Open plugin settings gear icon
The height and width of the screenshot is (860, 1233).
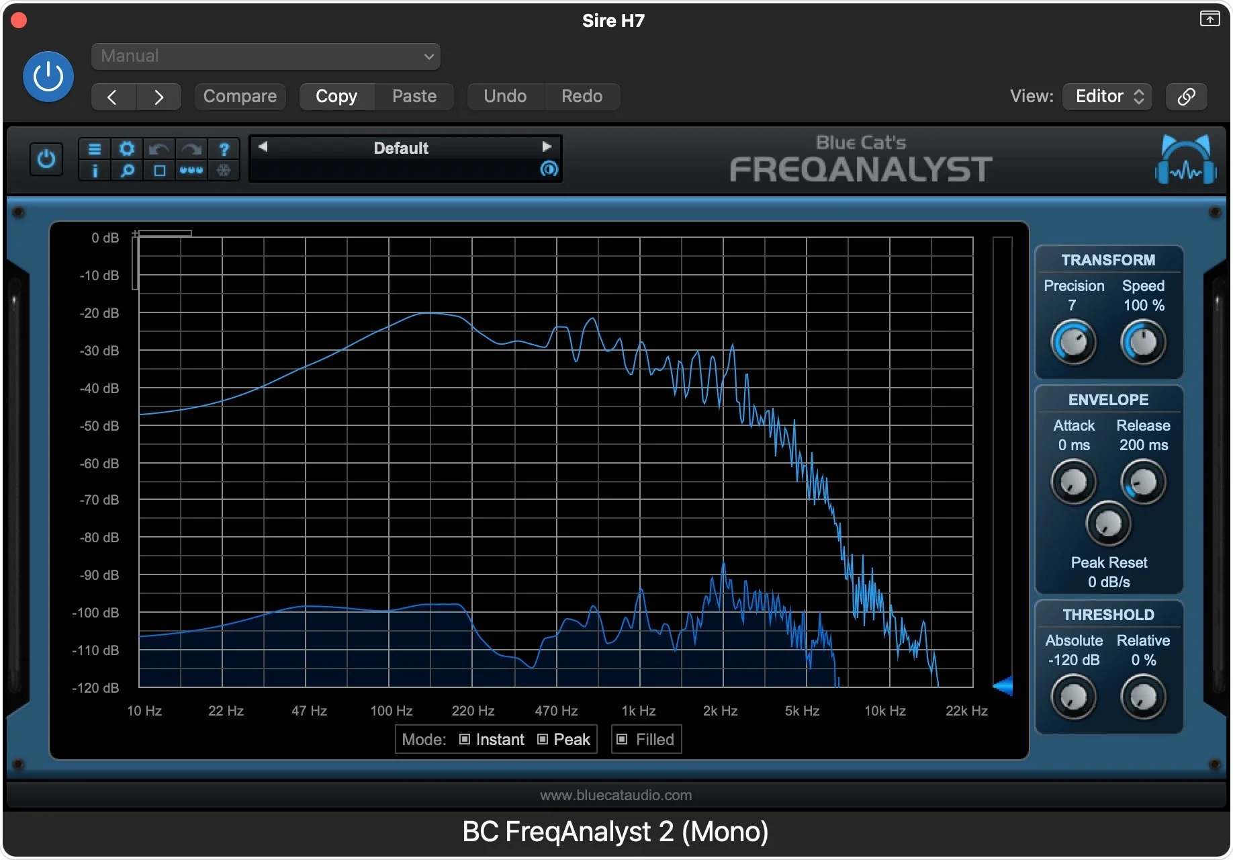(x=127, y=148)
